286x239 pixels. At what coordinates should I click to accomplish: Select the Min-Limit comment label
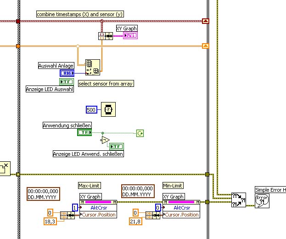(x=173, y=186)
